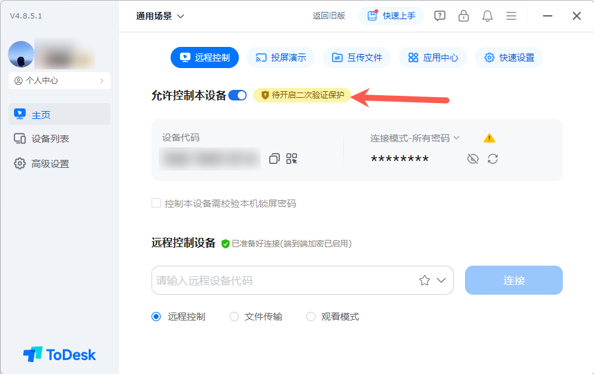
Task: Select the 文件传输 radio option
Action: tap(234, 317)
